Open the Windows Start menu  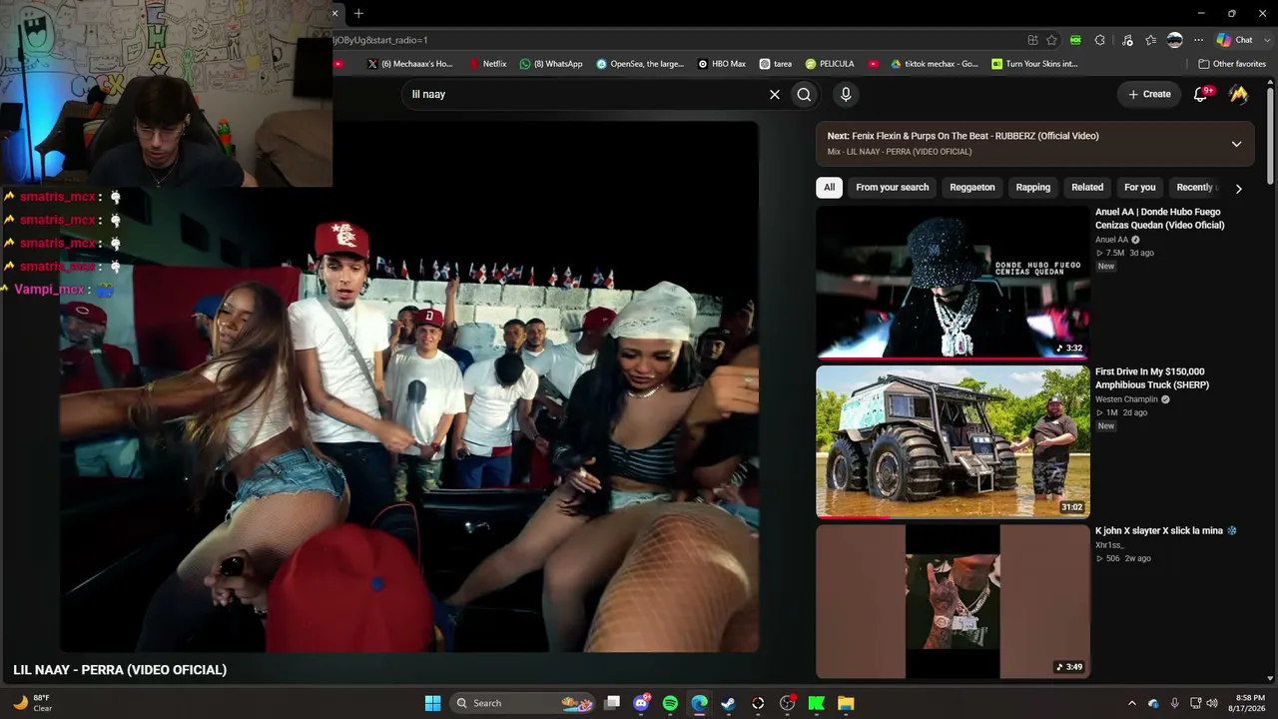[432, 703]
